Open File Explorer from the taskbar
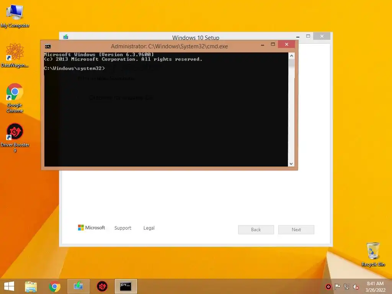The image size is (392, 294). pos(31,286)
